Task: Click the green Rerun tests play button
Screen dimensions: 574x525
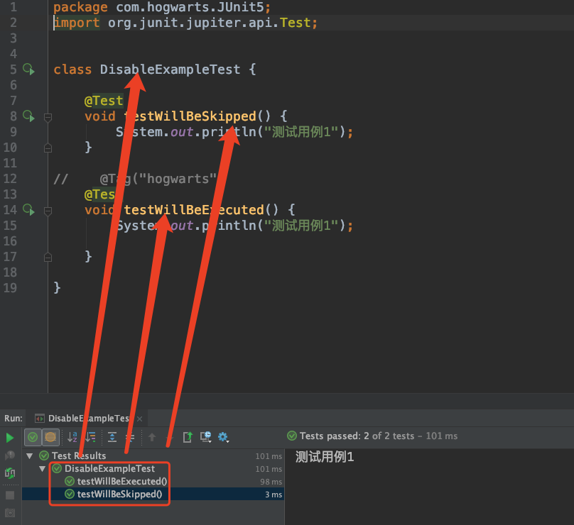Action: point(10,438)
